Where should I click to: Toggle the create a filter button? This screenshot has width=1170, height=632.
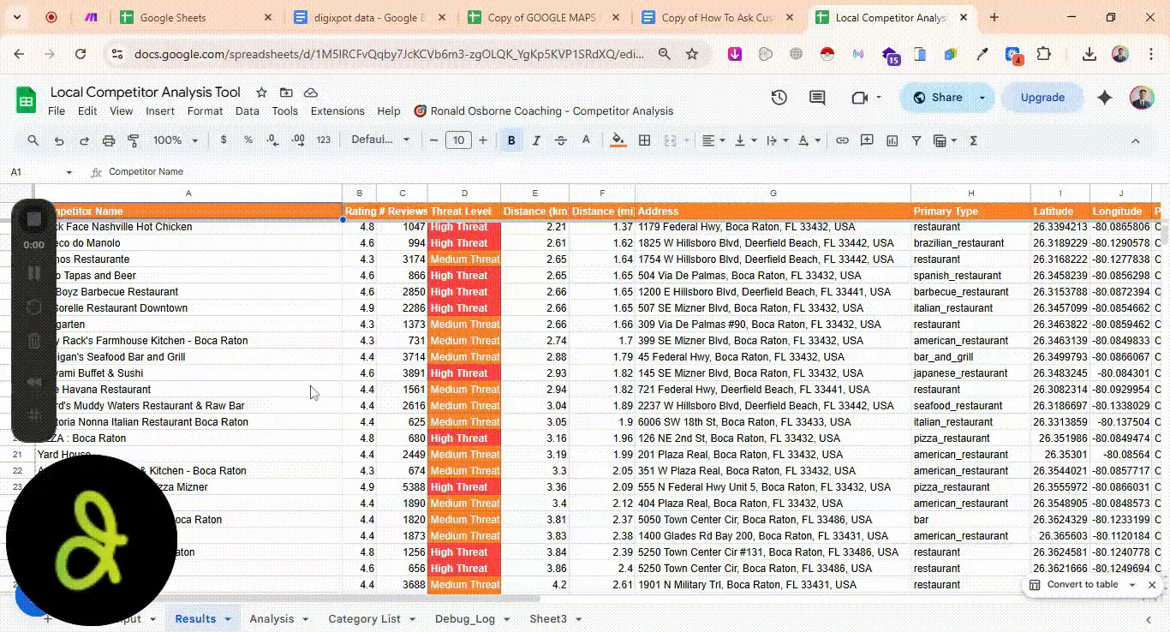(916, 140)
